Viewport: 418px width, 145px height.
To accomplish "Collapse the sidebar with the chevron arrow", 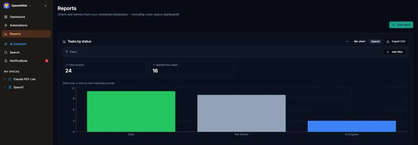I will [x=45, y=6].
